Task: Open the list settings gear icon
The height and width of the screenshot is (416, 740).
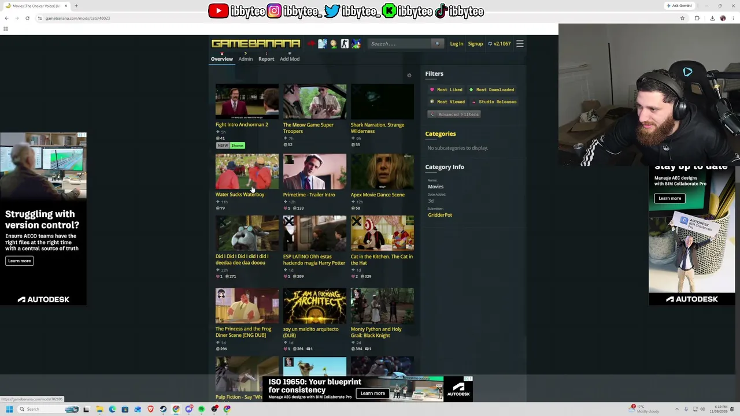Action: [409, 75]
